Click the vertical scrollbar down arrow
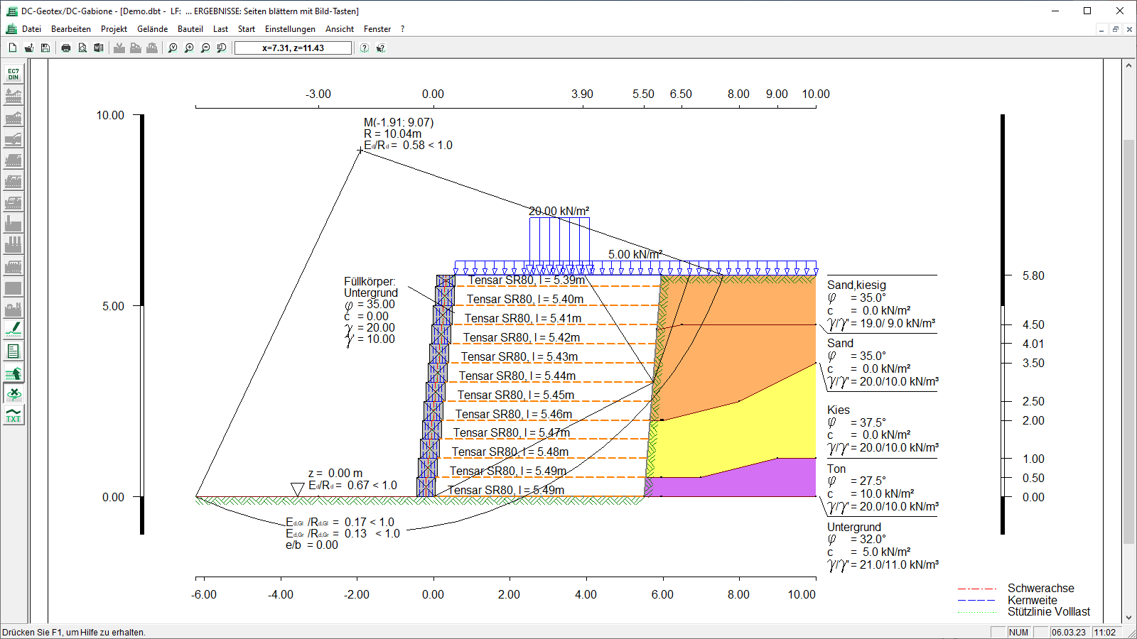 (1128, 618)
